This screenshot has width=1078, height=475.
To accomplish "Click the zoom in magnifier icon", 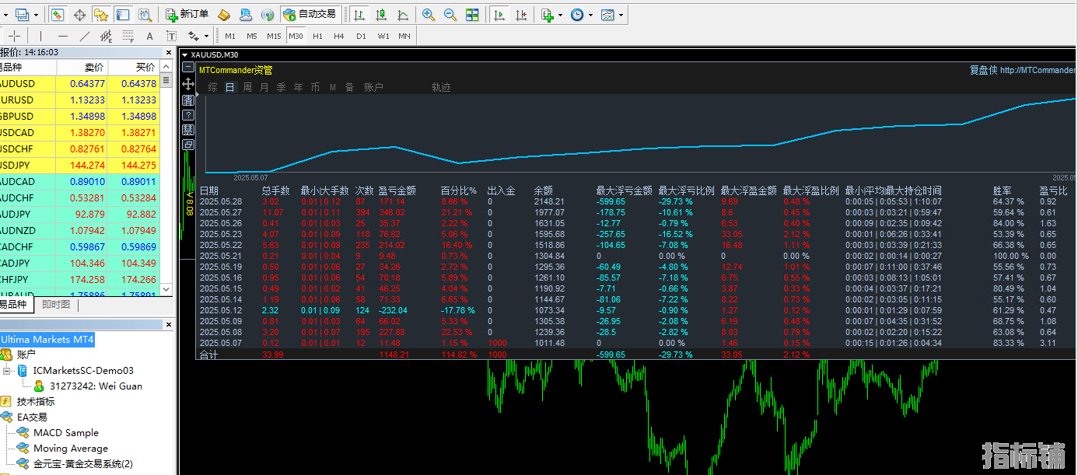I will (429, 14).
